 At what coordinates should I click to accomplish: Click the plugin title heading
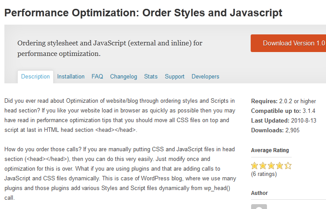[143, 13]
